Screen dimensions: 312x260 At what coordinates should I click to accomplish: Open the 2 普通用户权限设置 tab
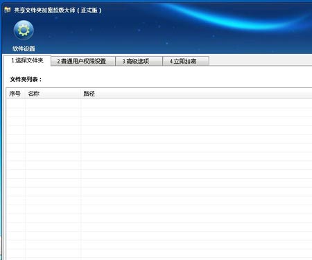pos(83,61)
